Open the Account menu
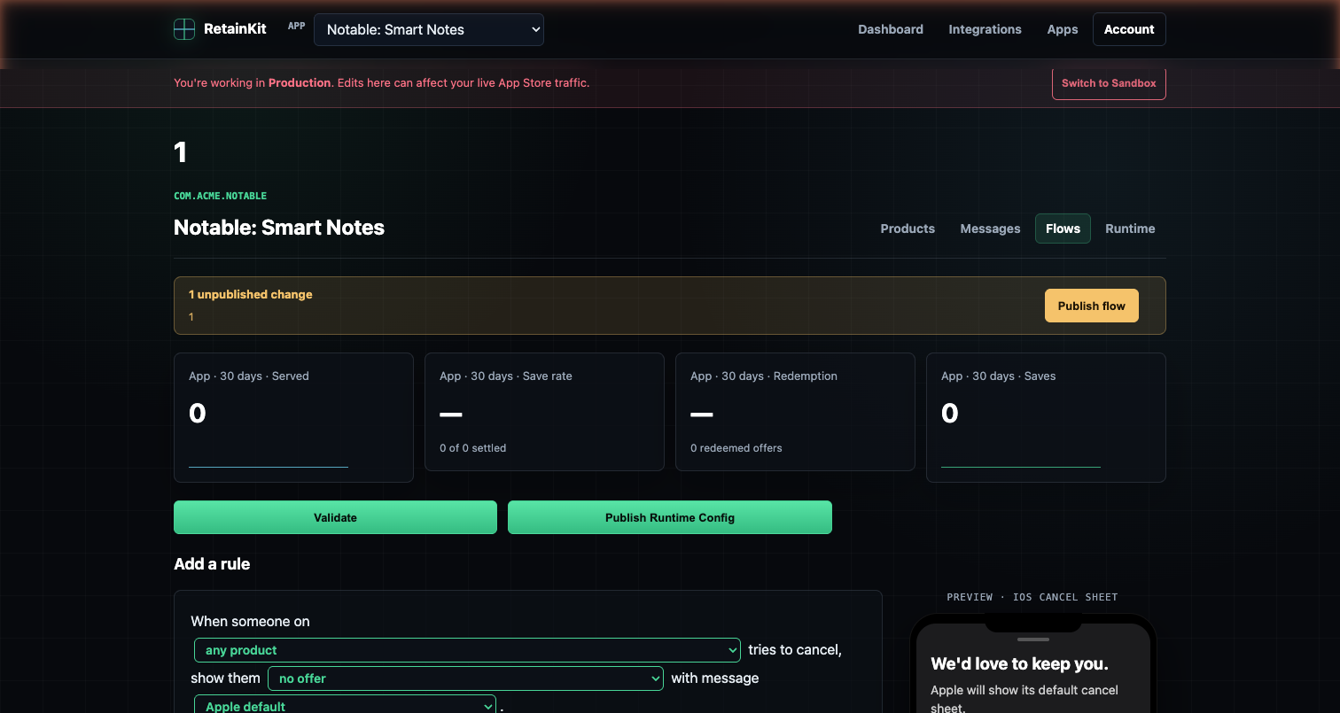The height and width of the screenshot is (713, 1340). click(x=1129, y=29)
